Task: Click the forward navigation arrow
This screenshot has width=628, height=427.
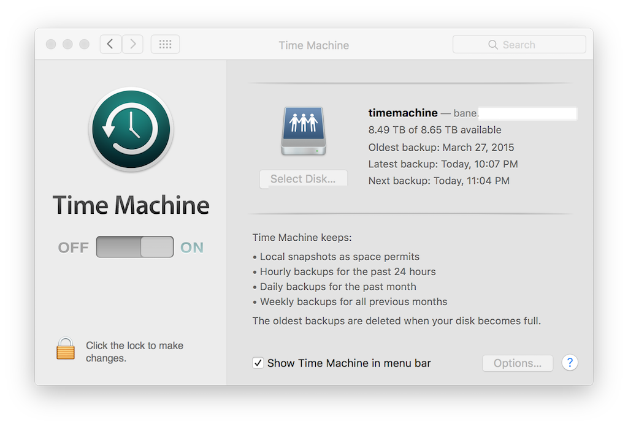Action: pos(132,44)
